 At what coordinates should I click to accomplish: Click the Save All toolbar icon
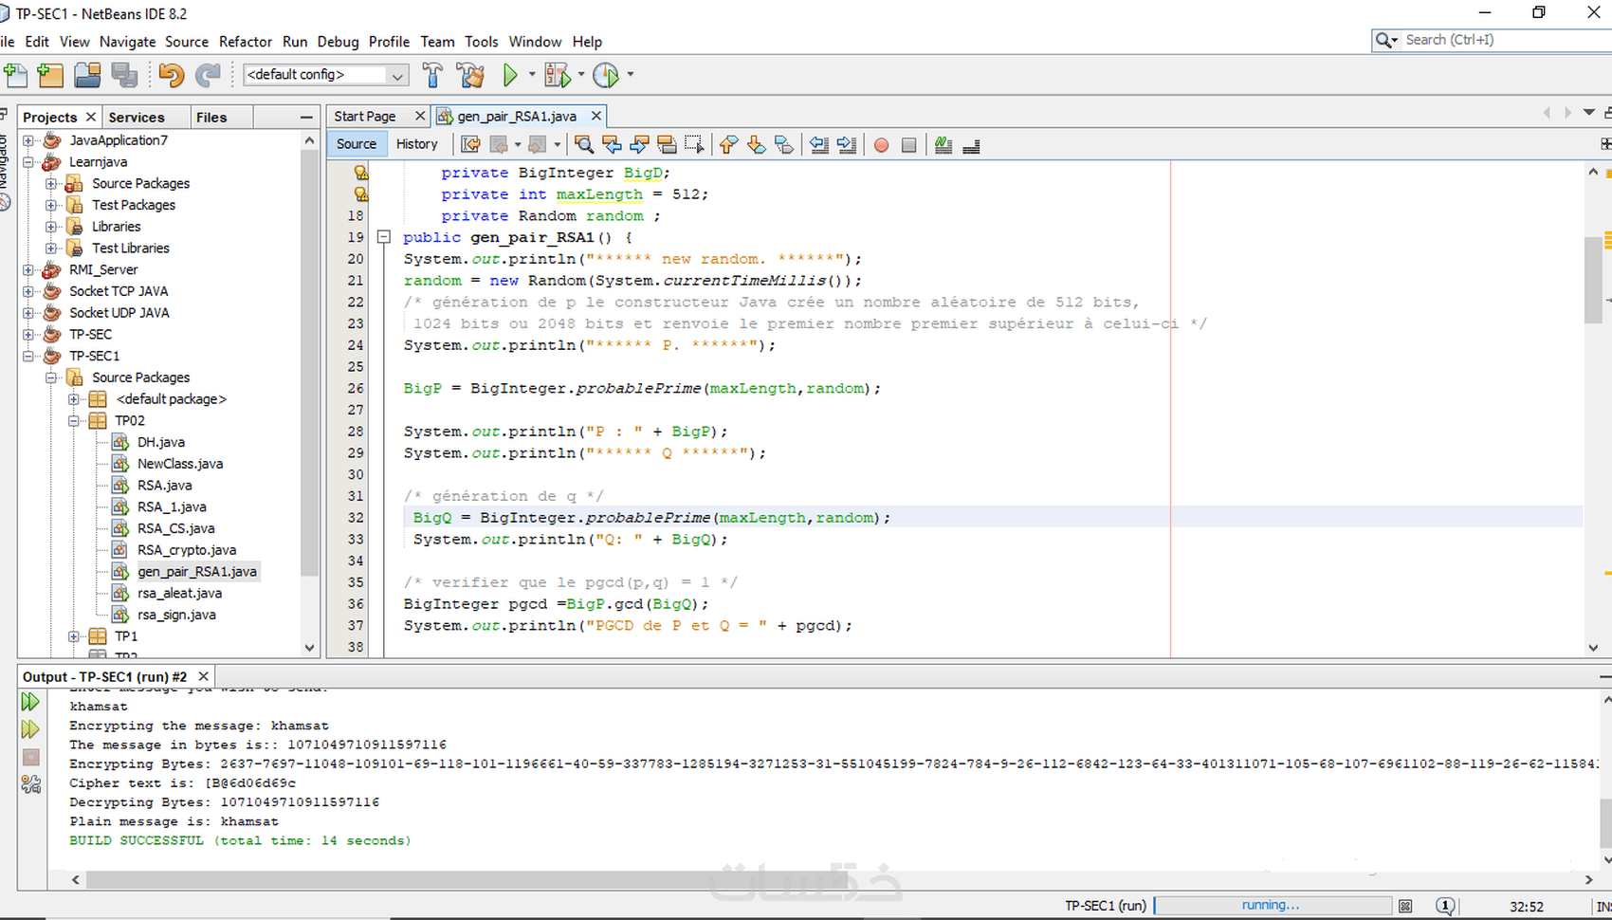tap(124, 75)
